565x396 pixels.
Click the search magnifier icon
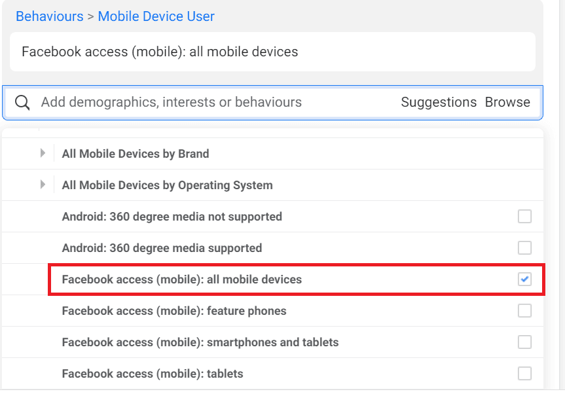pyautogui.click(x=22, y=102)
